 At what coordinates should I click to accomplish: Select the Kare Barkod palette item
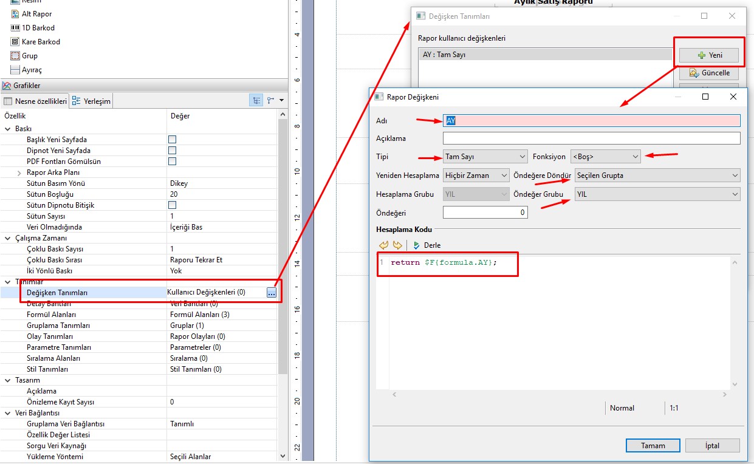coord(40,42)
